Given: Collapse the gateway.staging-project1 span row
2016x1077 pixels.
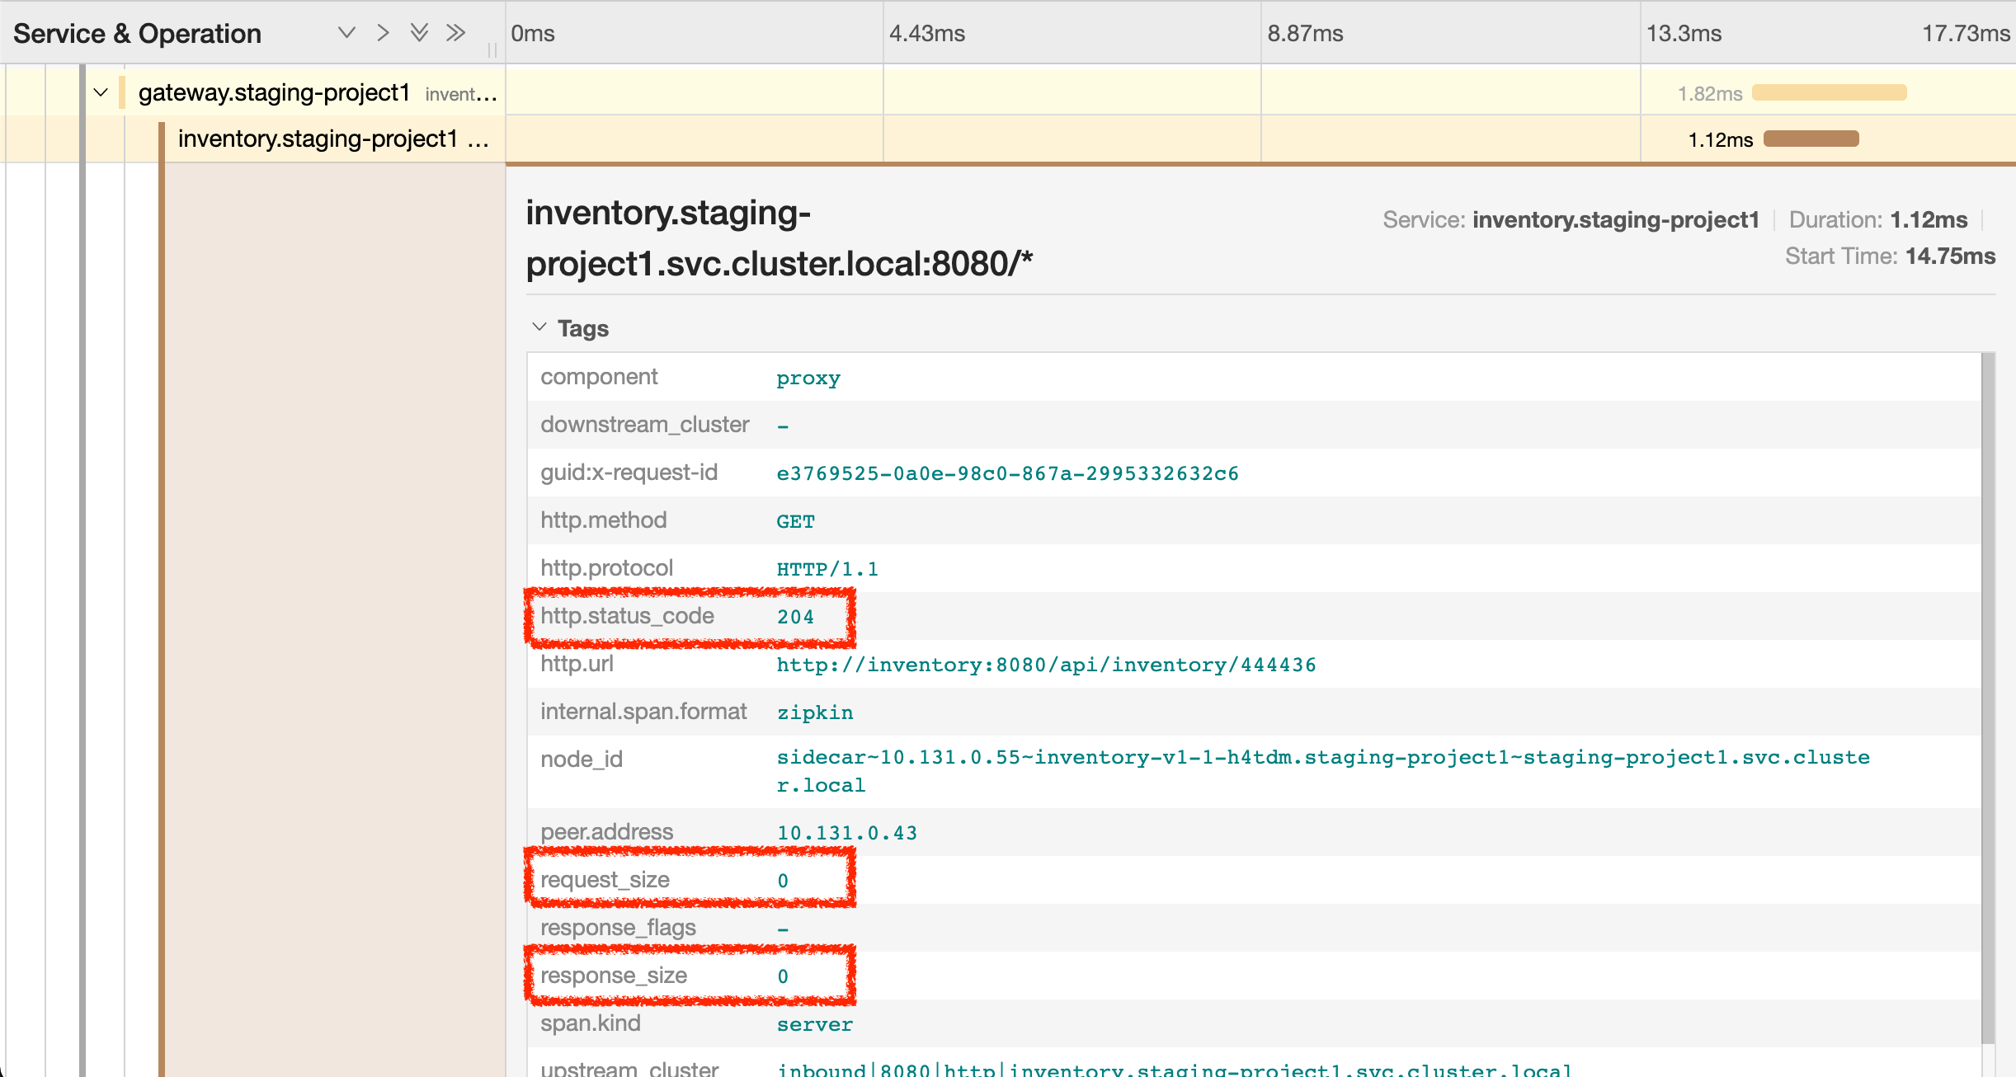Looking at the screenshot, I should click(101, 92).
